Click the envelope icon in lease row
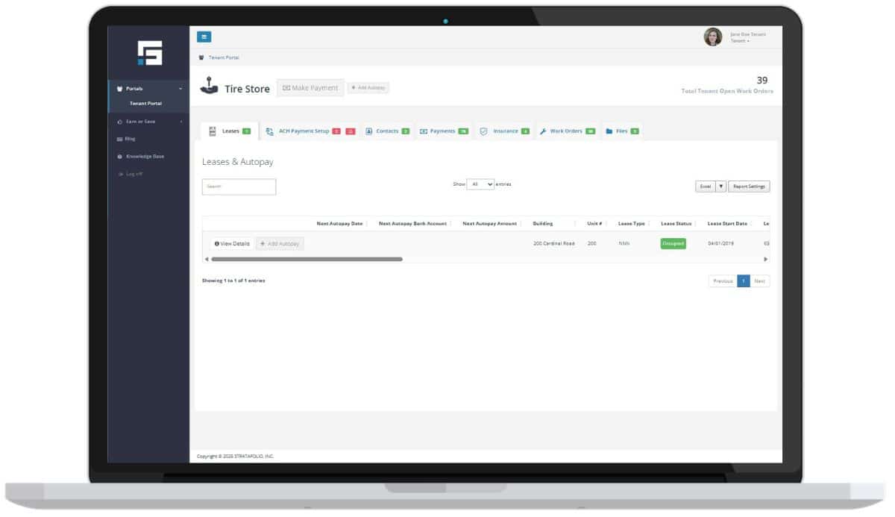The height and width of the screenshot is (517, 895). point(766,243)
